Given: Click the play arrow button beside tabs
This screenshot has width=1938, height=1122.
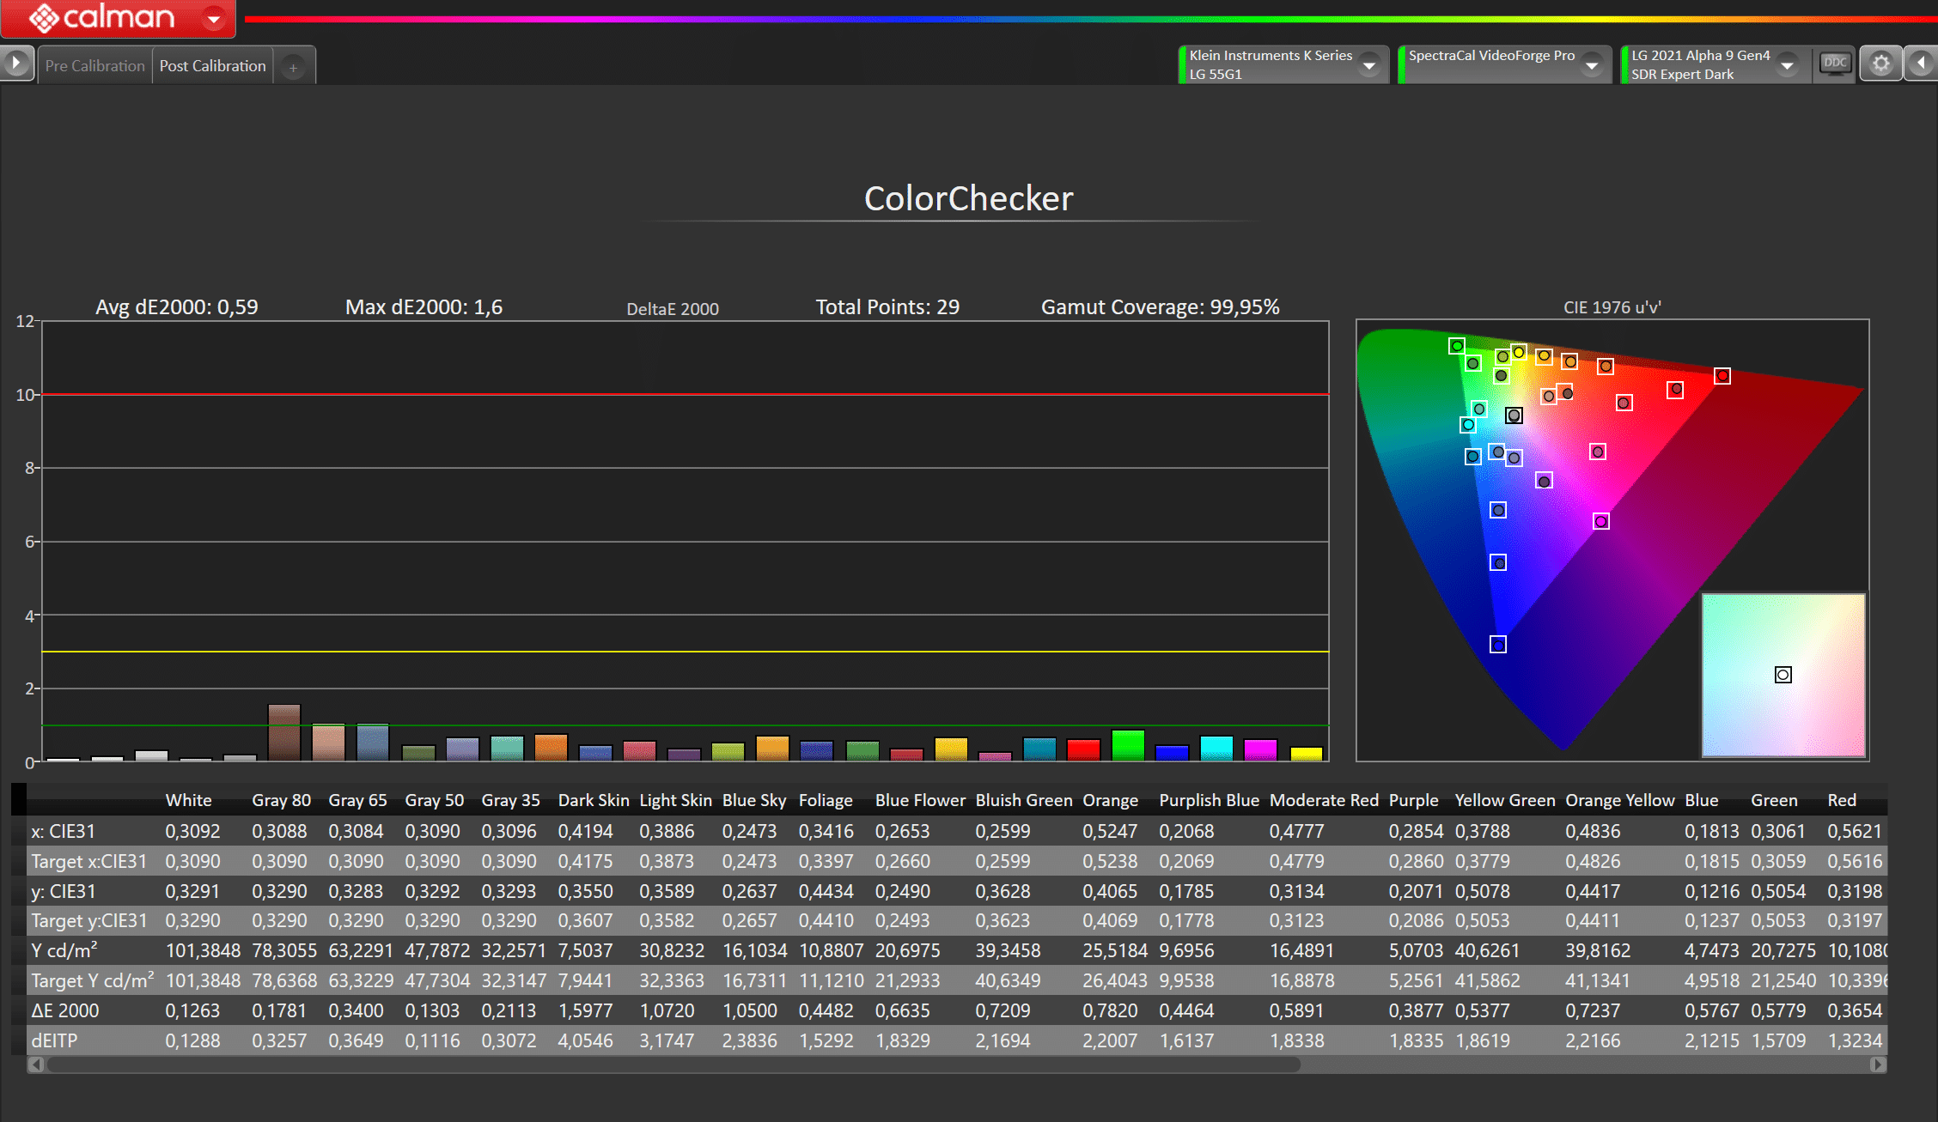Looking at the screenshot, I should [16, 64].
